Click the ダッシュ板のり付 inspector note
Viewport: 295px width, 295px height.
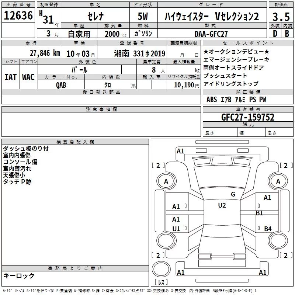(26, 149)
